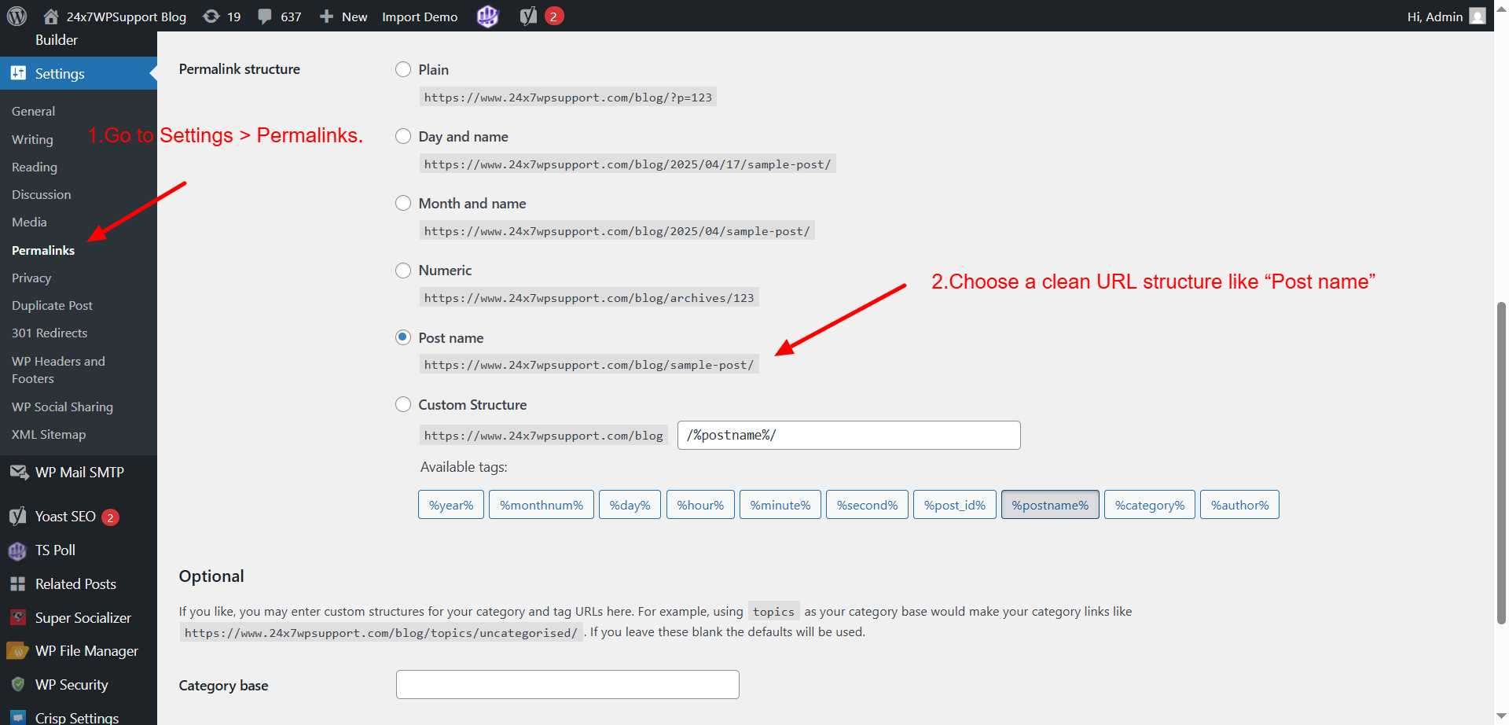Select the Plain permalink option
Screen dimensions: 1509x725
coord(403,69)
